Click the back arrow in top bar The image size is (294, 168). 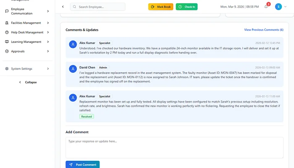click(x=63, y=7)
